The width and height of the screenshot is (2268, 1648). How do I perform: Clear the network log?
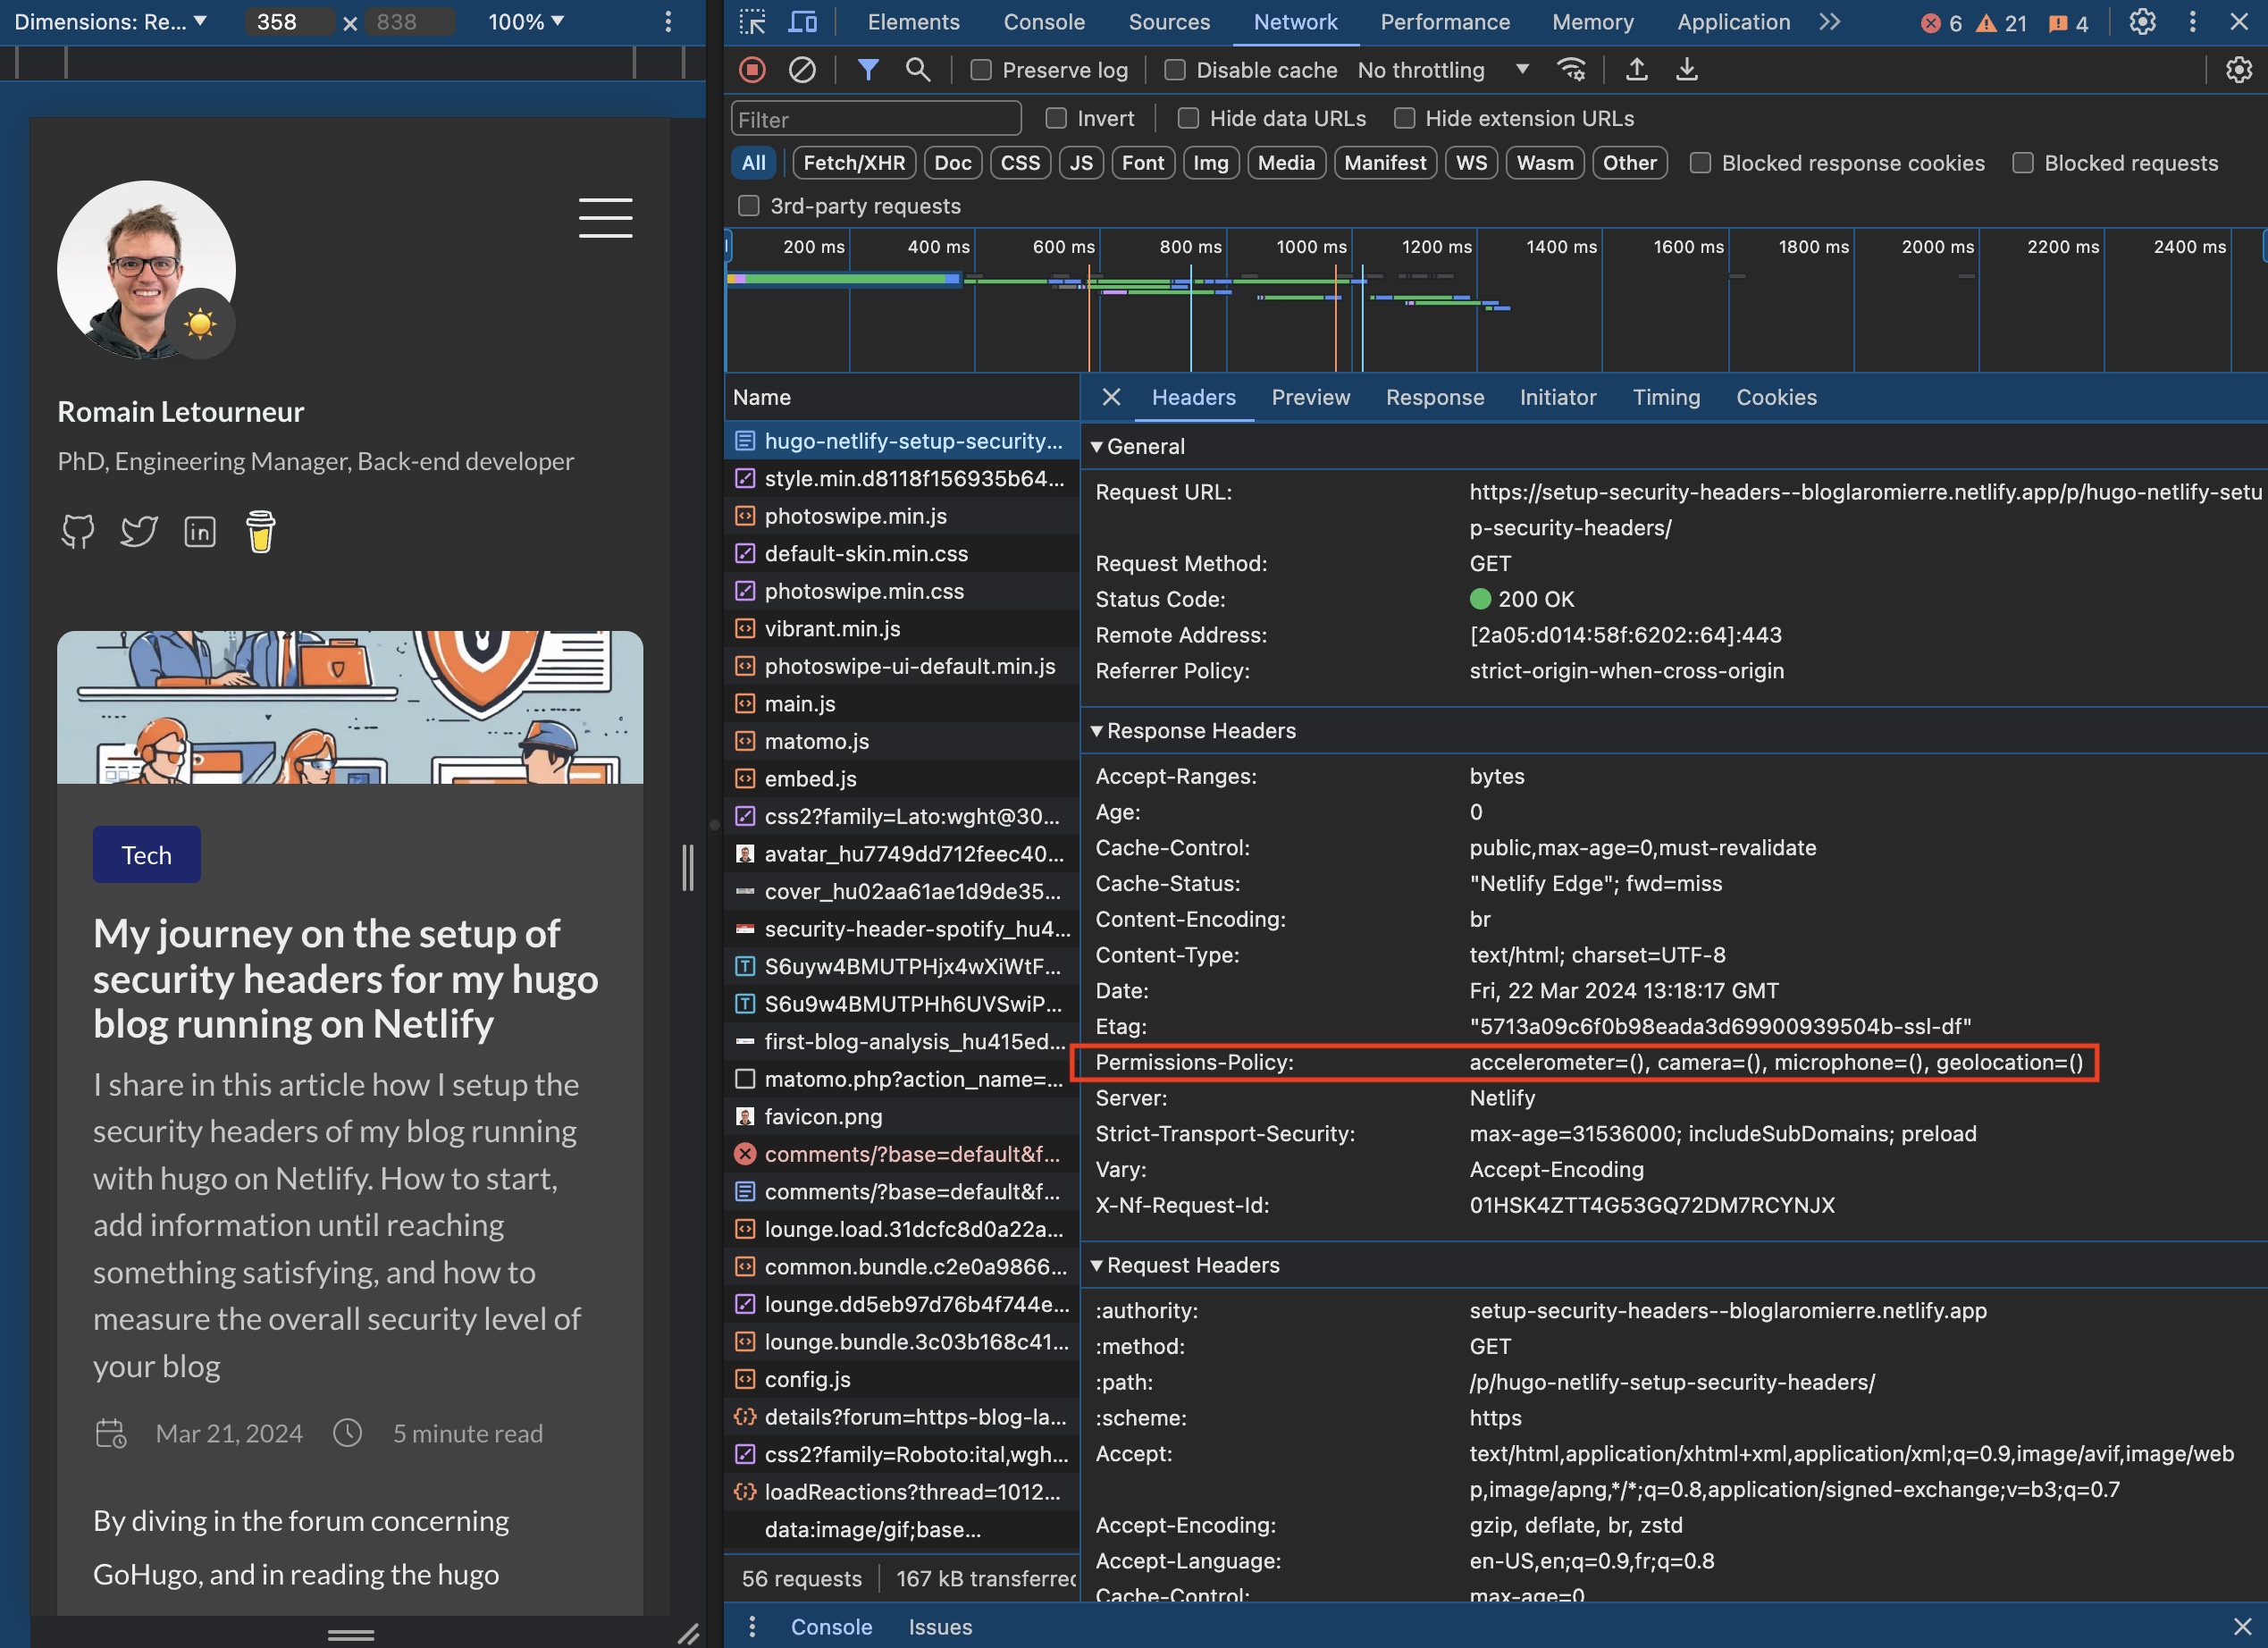pos(802,70)
